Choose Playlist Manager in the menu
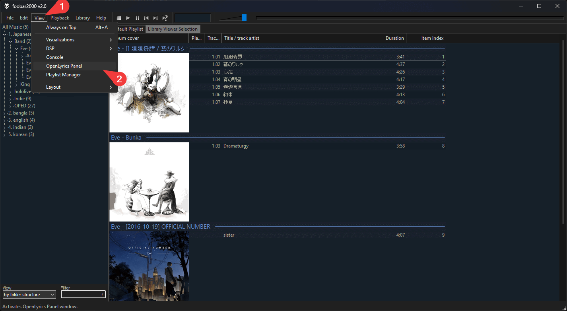 pyautogui.click(x=63, y=75)
